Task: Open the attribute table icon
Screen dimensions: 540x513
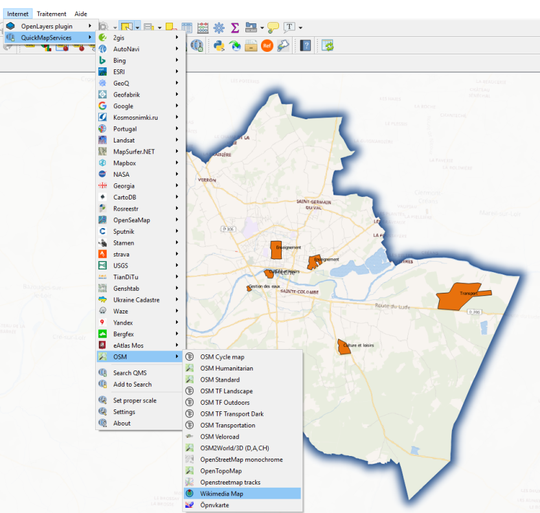Action: (186, 27)
